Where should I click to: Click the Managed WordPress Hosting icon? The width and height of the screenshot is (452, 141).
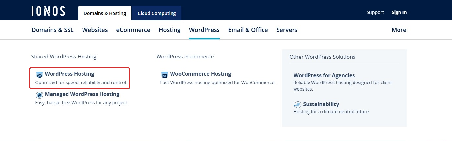(x=39, y=95)
